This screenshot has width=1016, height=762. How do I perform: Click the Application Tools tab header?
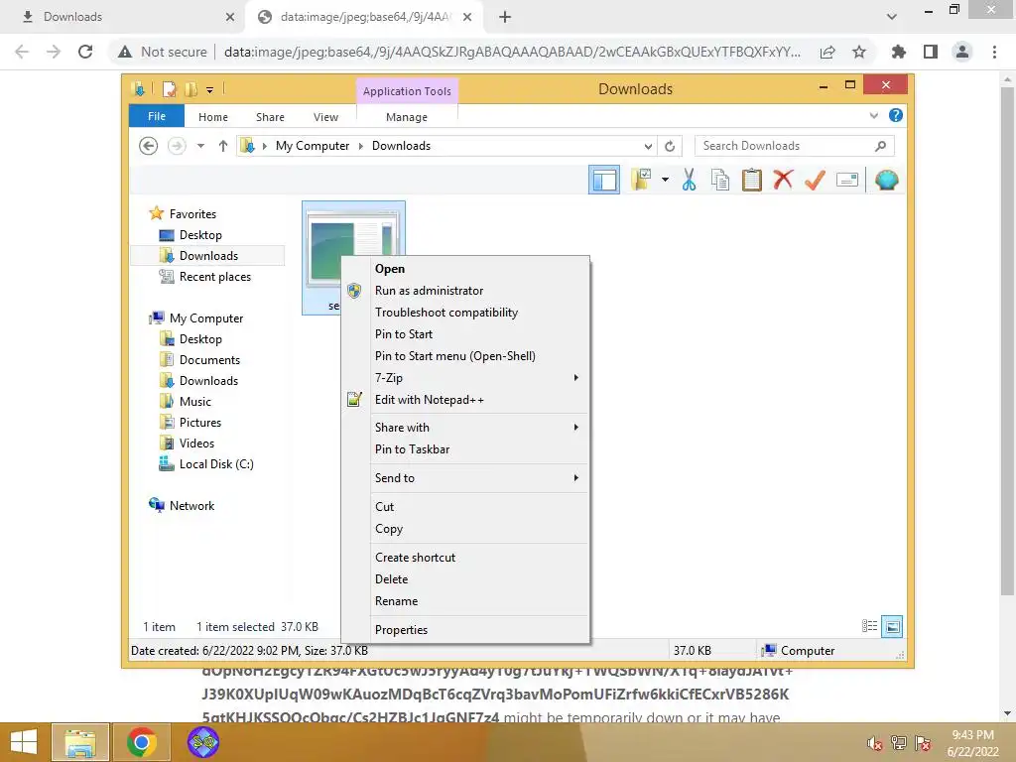(407, 90)
